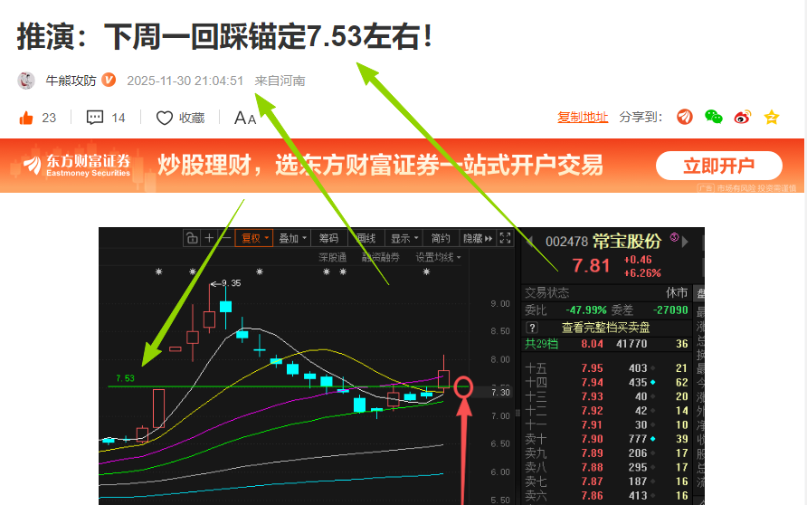Switch to 简约 mode
Screen dimensions: 807x505
tap(441, 238)
